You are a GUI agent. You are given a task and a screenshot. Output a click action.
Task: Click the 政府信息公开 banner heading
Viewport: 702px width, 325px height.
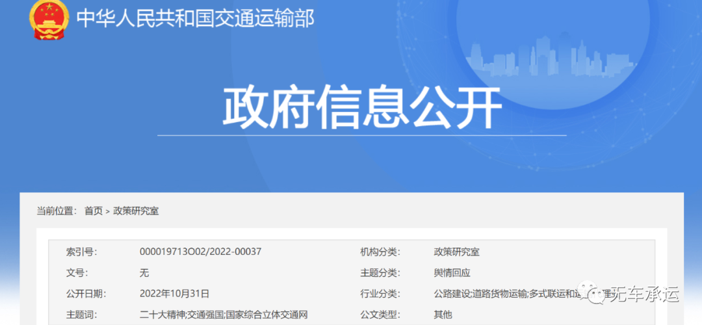coord(362,107)
